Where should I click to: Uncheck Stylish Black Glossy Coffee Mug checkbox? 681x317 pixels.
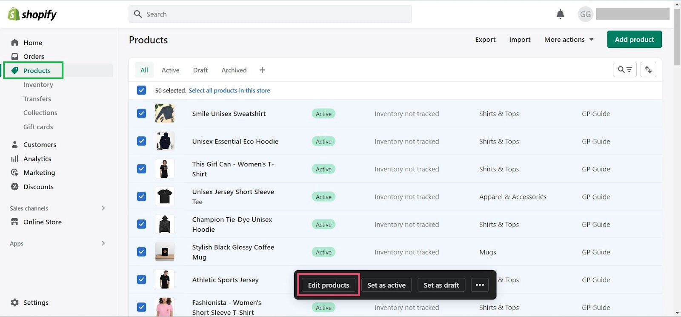[142, 252]
